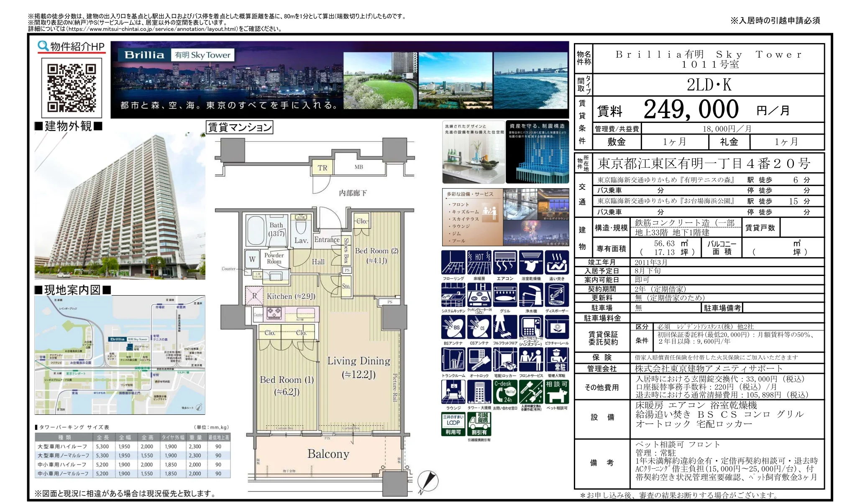Image resolution: width=860 pixels, height=503 pixels.
Task: Click the 56.63 ㎡ floor area value
Action: [x=671, y=243]
